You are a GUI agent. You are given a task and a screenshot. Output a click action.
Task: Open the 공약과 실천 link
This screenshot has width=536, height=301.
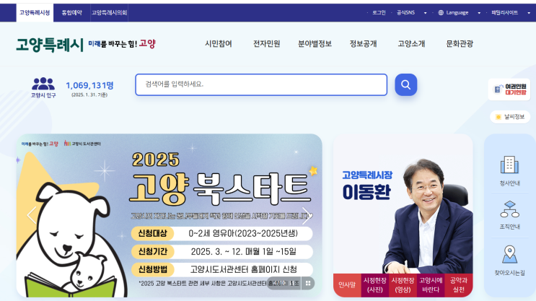(459, 285)
